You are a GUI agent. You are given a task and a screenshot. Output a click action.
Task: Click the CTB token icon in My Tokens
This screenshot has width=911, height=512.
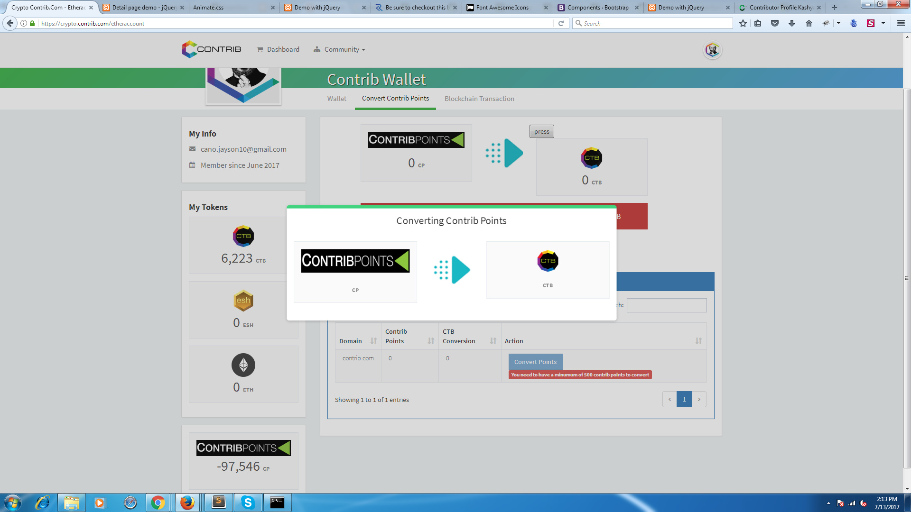coord(243,236)
